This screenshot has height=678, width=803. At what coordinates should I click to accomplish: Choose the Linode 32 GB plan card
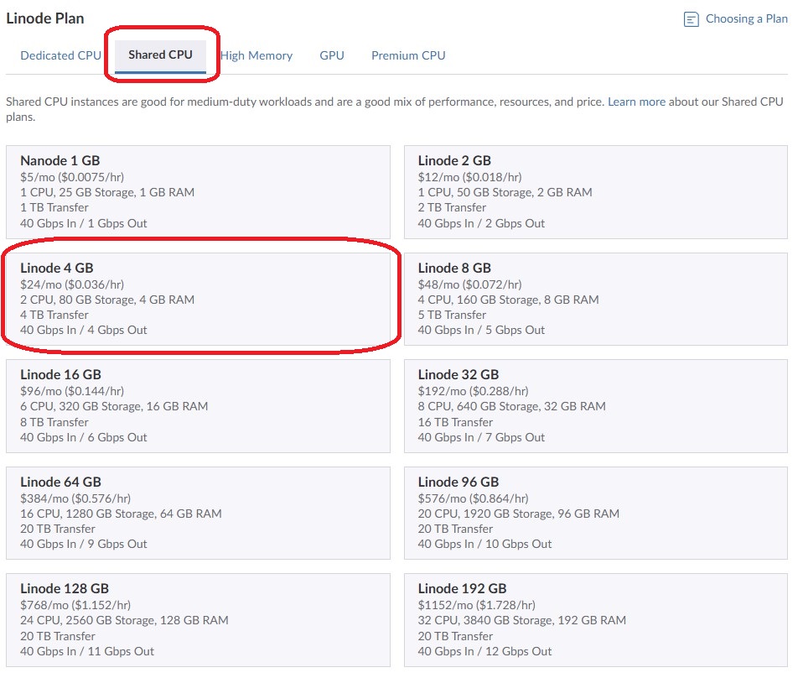[x=596, y=406]
